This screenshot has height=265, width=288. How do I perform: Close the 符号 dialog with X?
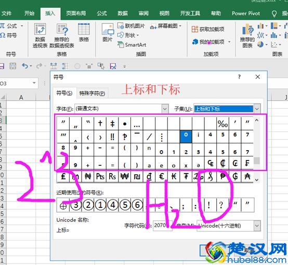[x=258, y=77]
